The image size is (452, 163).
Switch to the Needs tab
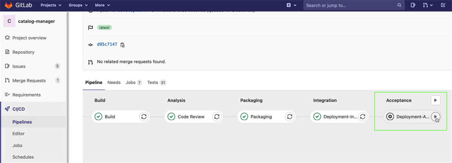tap(114, 82)
